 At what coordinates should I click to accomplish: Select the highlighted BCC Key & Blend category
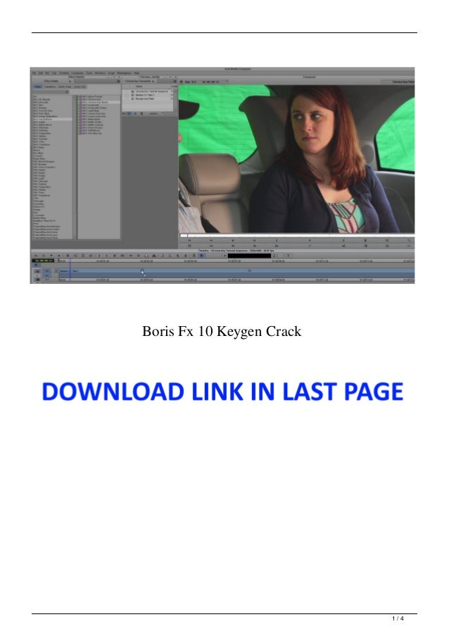52,119
